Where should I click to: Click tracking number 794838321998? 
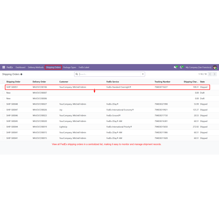[x=161, y=104]
